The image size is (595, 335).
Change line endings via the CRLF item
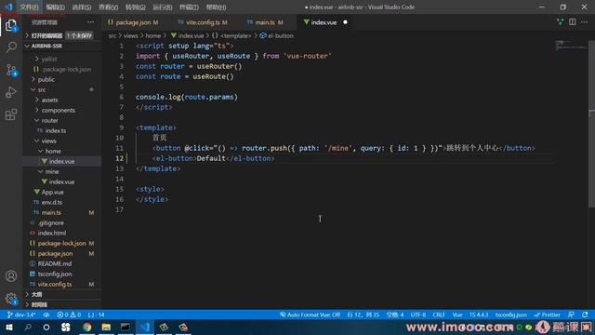(439, 315)
